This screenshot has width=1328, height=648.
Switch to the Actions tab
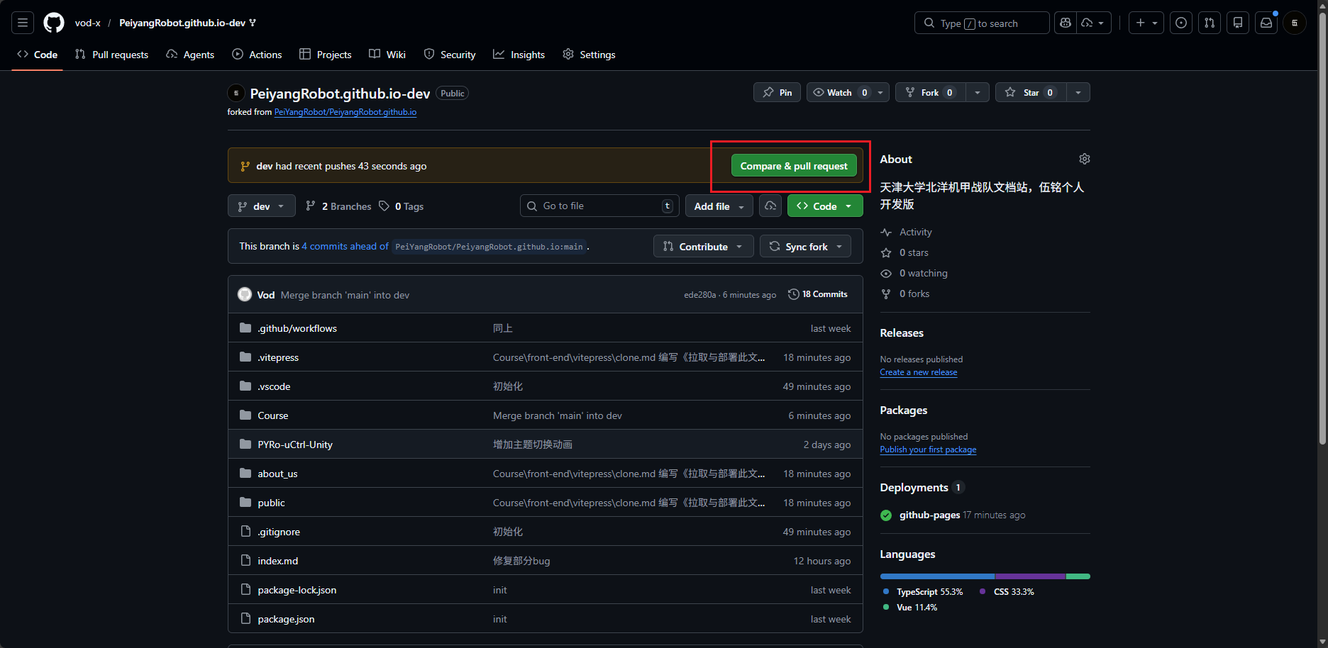[x=257, y=55]
